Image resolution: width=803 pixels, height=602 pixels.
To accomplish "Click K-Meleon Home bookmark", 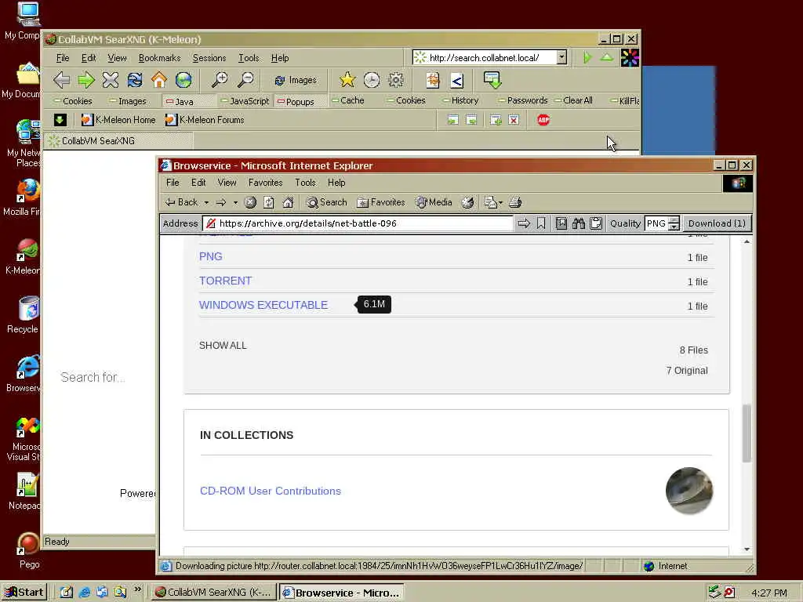I will [118, 120].
